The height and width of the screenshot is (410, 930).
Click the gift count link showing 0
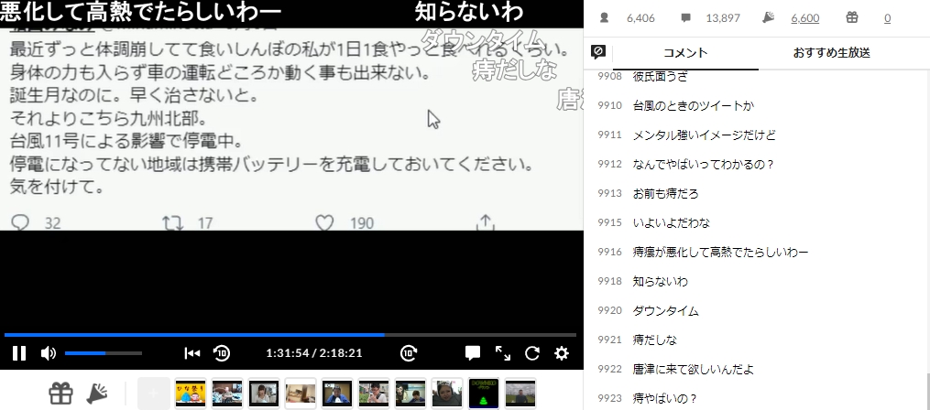887,17
